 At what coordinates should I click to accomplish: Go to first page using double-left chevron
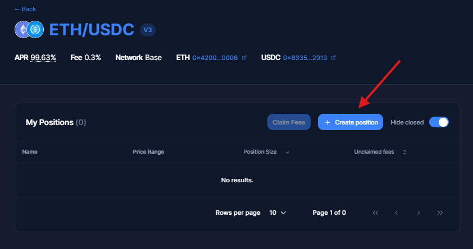click(375, 213)
